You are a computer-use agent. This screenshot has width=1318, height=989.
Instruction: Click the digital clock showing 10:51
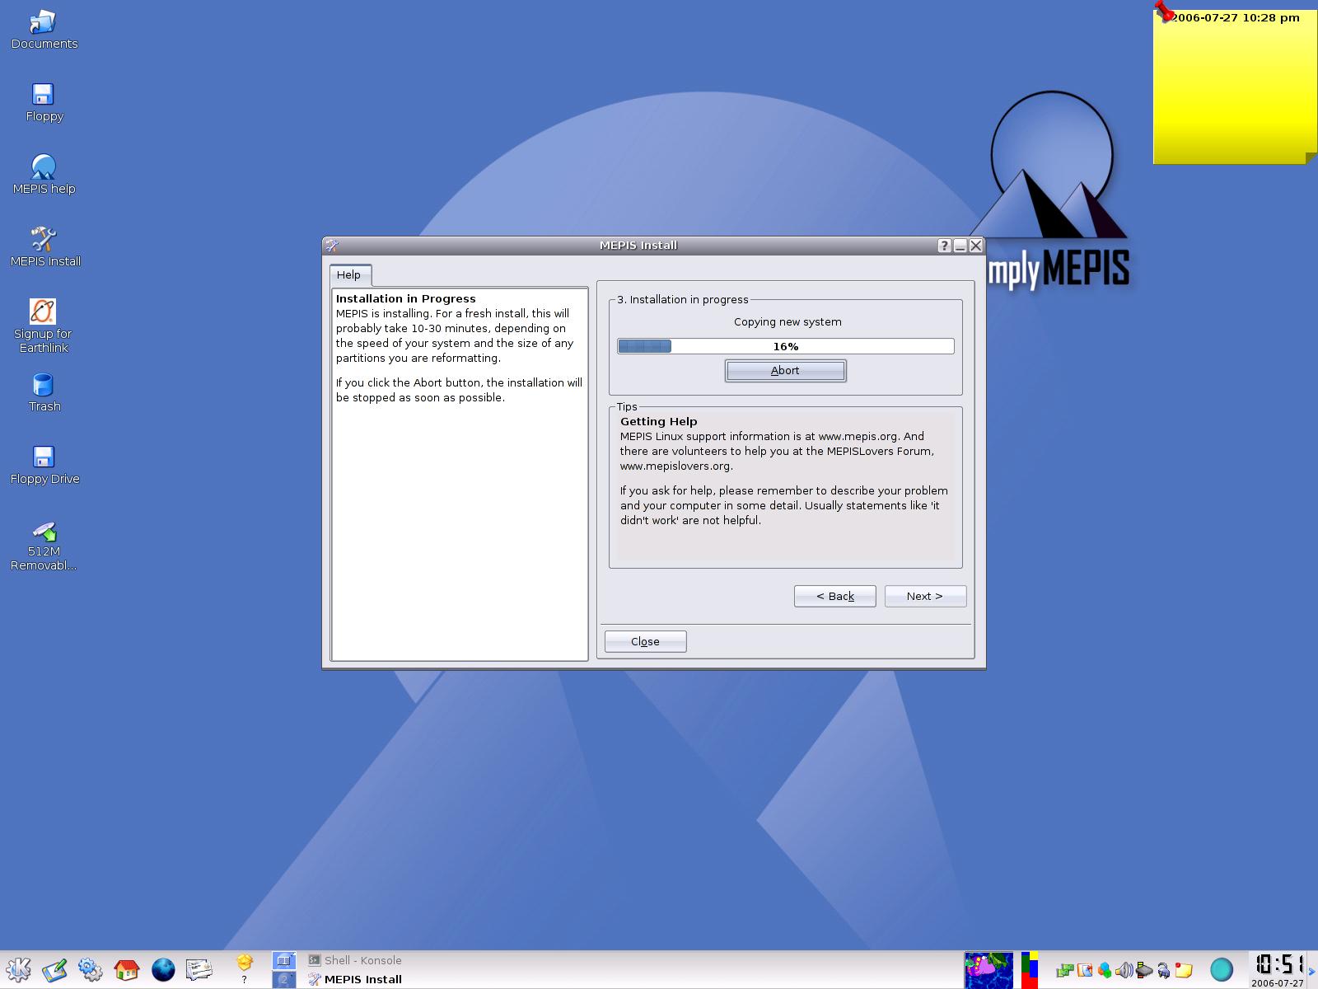click(x=1278, y=963)
